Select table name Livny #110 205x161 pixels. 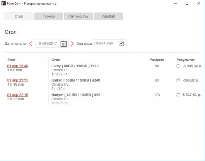click(x=75, y=66)
